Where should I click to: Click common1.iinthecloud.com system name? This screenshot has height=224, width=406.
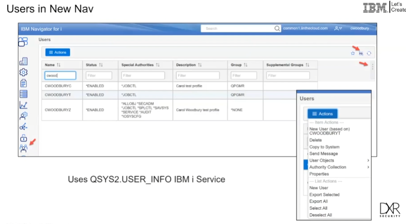305,28
